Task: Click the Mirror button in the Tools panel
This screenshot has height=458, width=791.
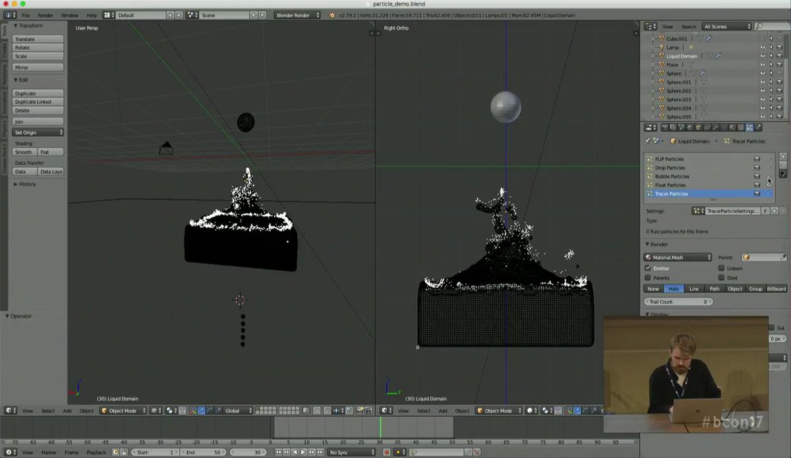Action: tap(38, 67)
